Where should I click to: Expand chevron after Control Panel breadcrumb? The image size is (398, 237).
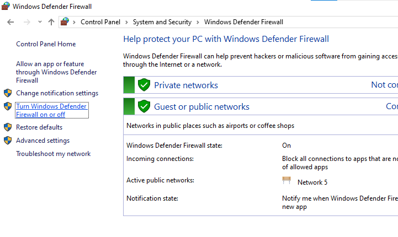click(x=126, y=22)
